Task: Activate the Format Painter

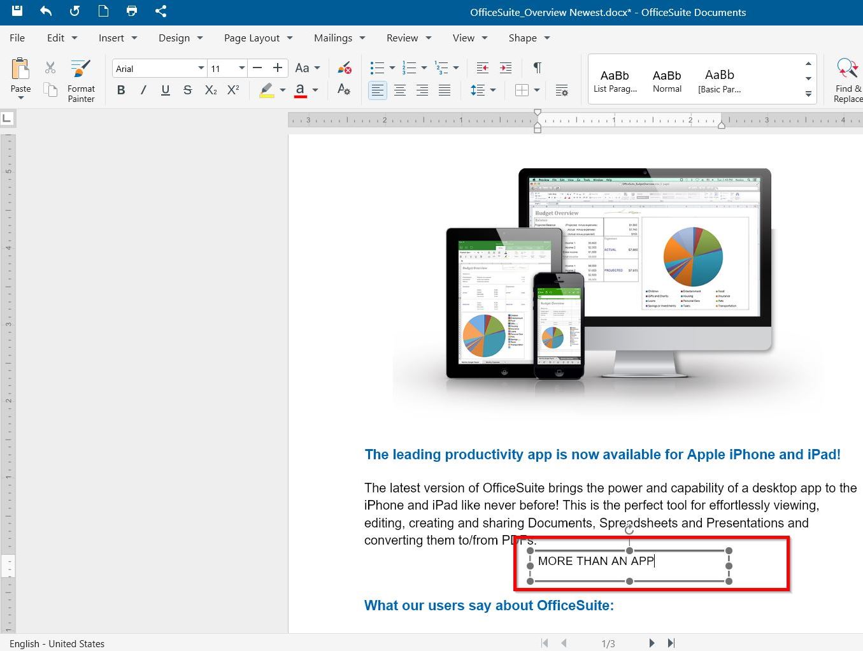Action: pyautogui.click(x=81, y=80)
